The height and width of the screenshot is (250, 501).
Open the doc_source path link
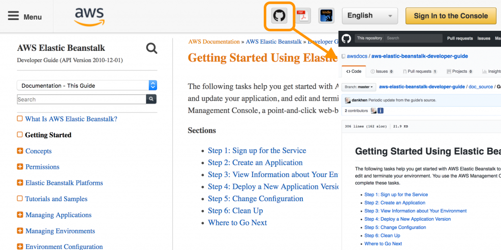[x=480, y=87]
